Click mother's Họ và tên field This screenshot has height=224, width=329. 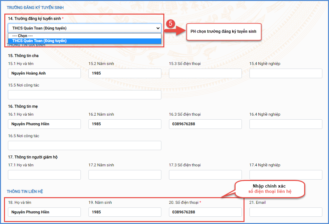point(44,124)
